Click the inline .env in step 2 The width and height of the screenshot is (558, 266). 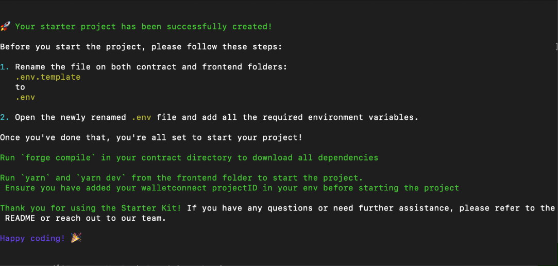pos(141,117)
